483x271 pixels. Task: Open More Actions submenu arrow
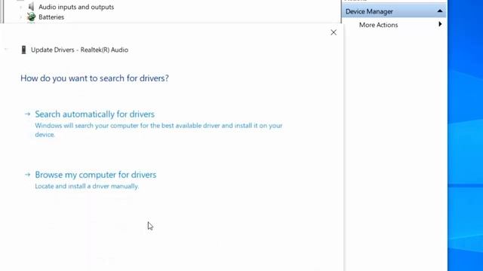click(x=440, y=24)
